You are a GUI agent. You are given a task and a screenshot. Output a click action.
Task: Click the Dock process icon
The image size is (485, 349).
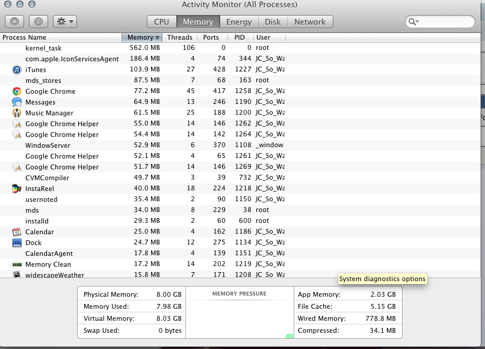(x=17, y=243)
